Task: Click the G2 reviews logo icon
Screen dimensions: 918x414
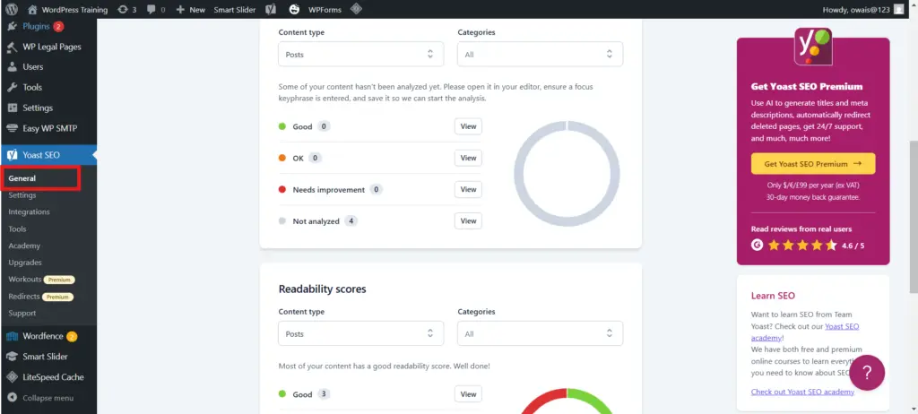Action: (757, 246)
